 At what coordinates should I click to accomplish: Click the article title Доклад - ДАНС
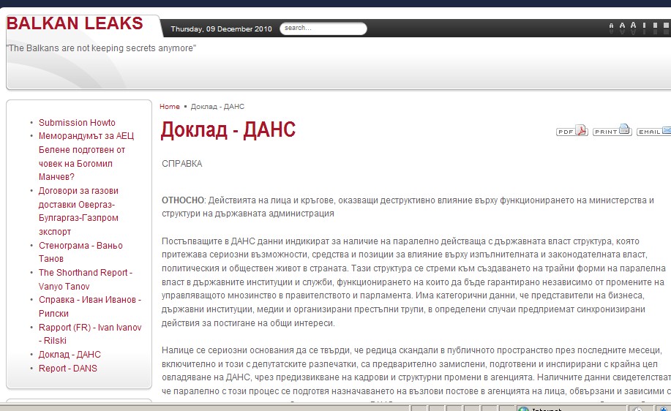[228, 129]
